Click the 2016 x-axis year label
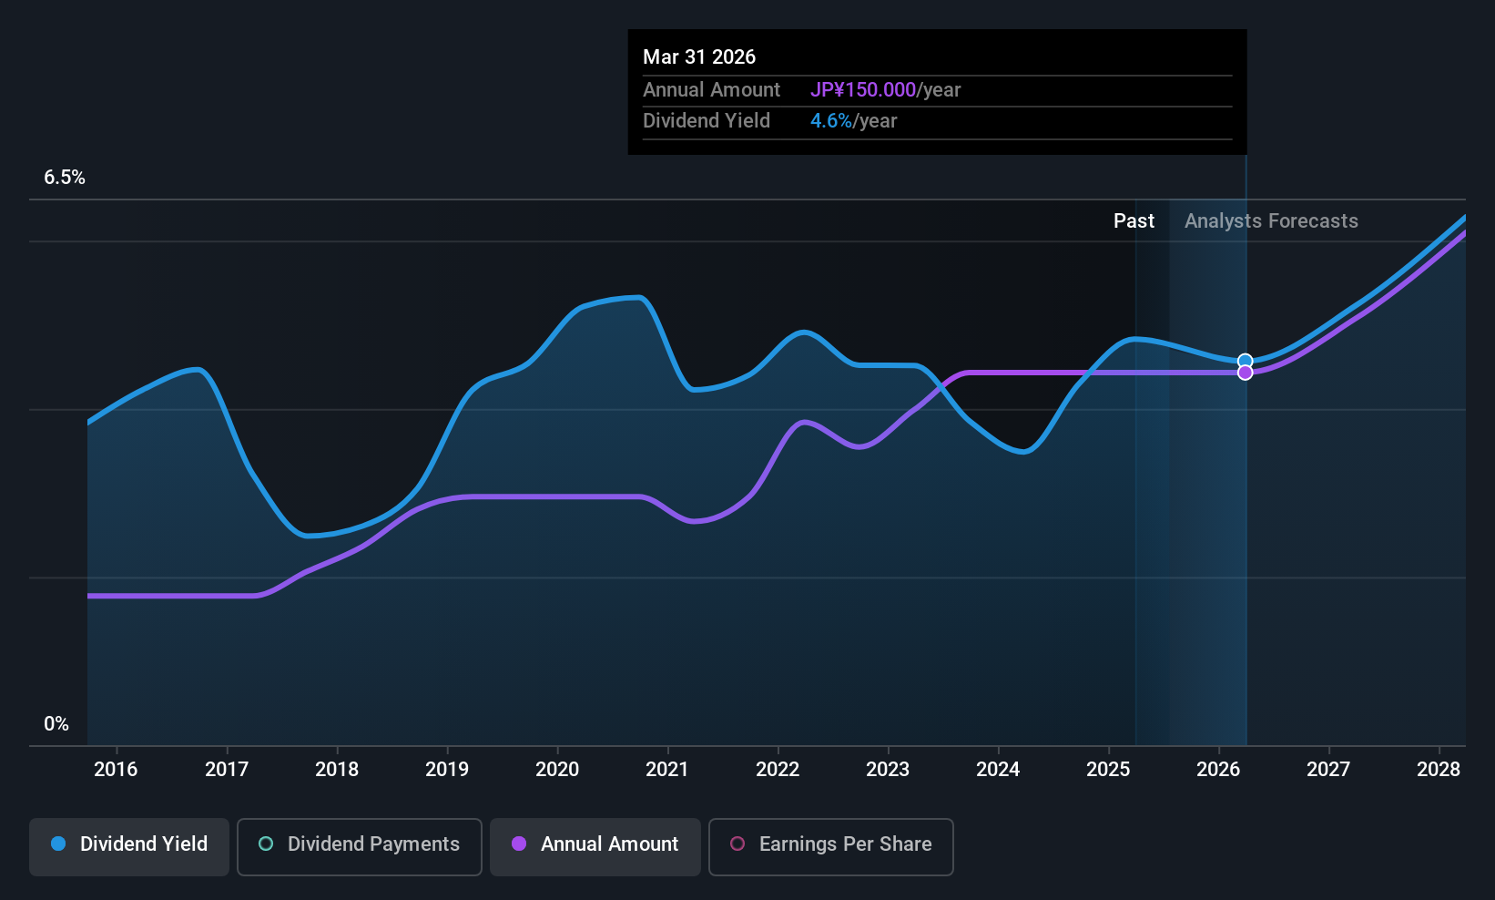The image size is (1495, 900). [x=116, y=770]
